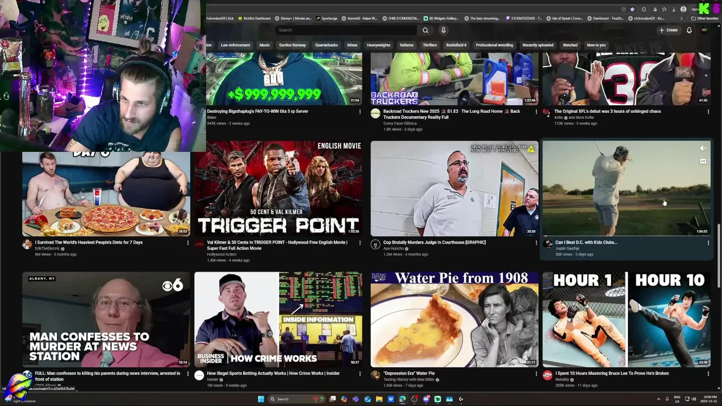Open How Crime Works sports betting thumbnail
Screen dimensions: 722x406
pos(279,320)
